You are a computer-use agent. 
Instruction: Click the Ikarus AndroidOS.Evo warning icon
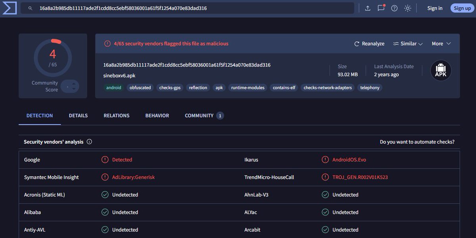pyautogui.click(x=325, y=159)
